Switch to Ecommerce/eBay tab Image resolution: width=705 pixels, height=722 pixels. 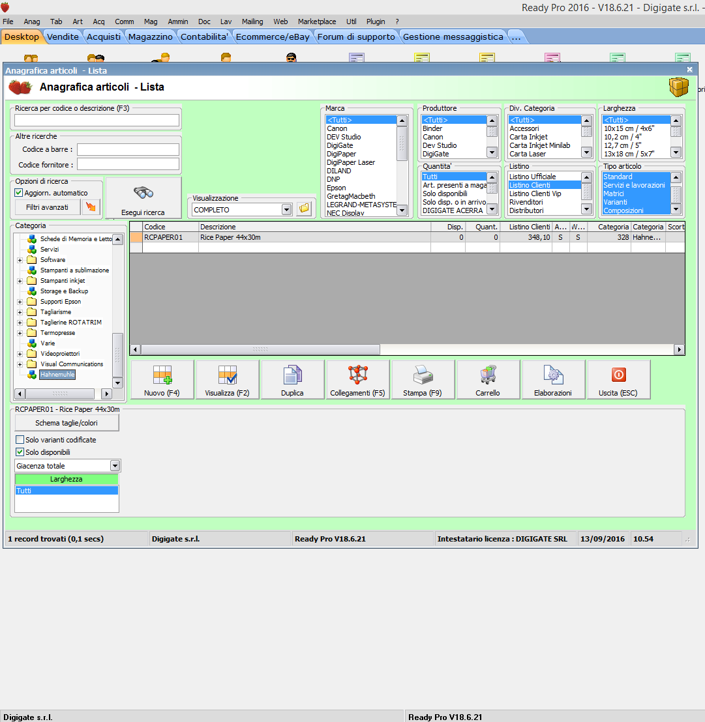point(273,37)
